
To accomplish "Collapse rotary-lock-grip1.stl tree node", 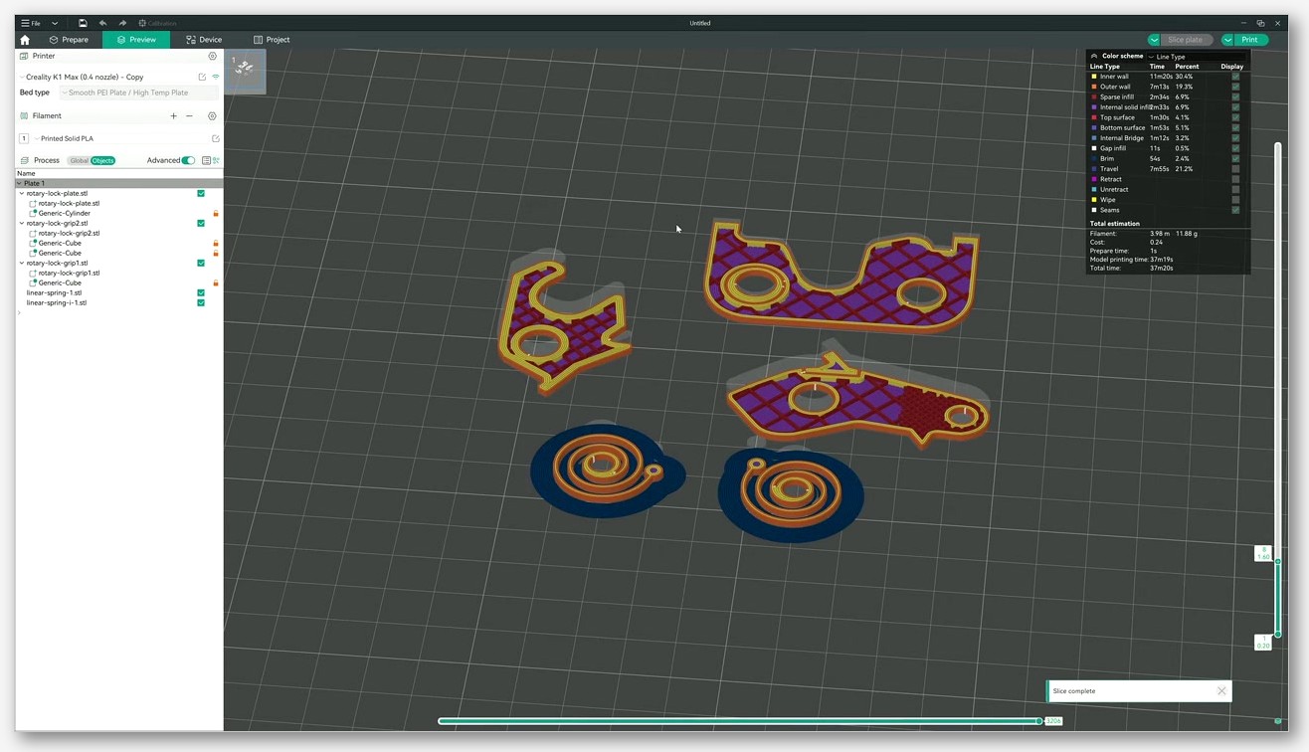I will (x=22, y=263).
